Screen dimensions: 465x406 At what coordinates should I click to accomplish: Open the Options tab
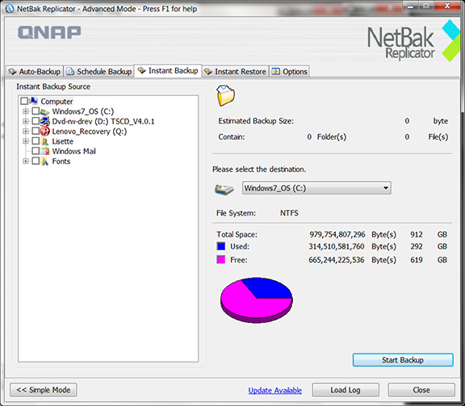point(290,72)
